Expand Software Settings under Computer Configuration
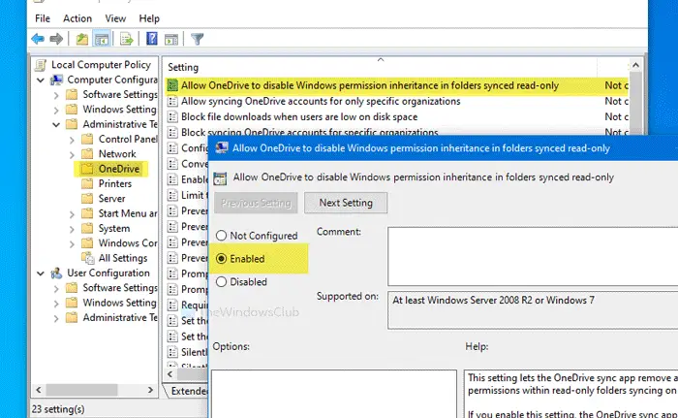Image resolution: width=678 pixels, height=418 pixels. tap(56, 95)
